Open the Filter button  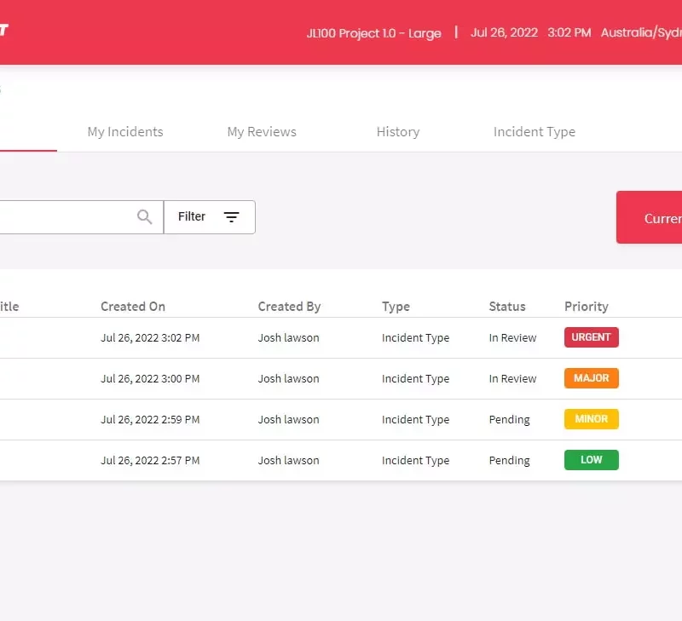pyautogui.click(x=209, y=217)
